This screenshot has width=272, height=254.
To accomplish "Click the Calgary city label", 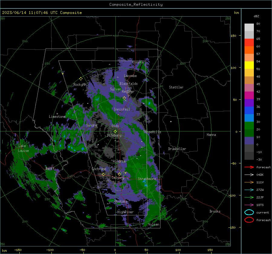I will tap(118, 178).
